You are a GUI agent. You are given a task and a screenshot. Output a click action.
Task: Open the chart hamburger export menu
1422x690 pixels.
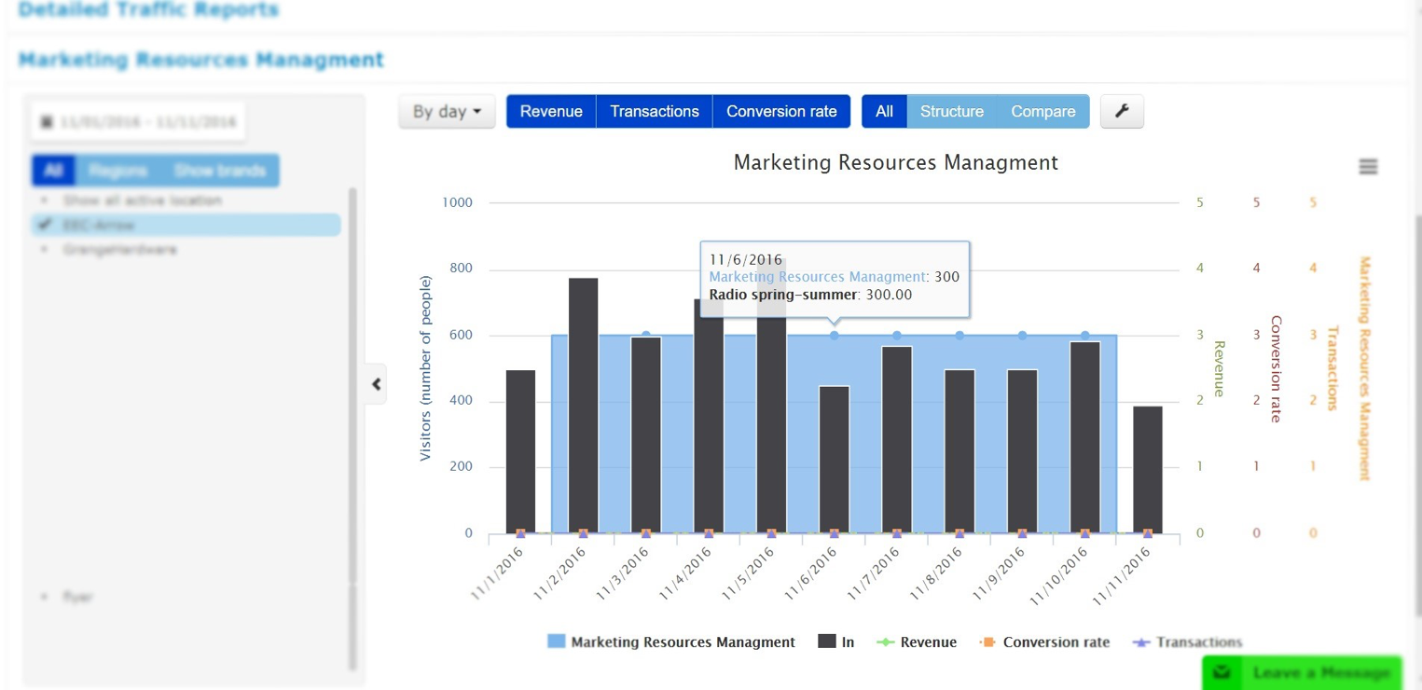(1367, 167)
